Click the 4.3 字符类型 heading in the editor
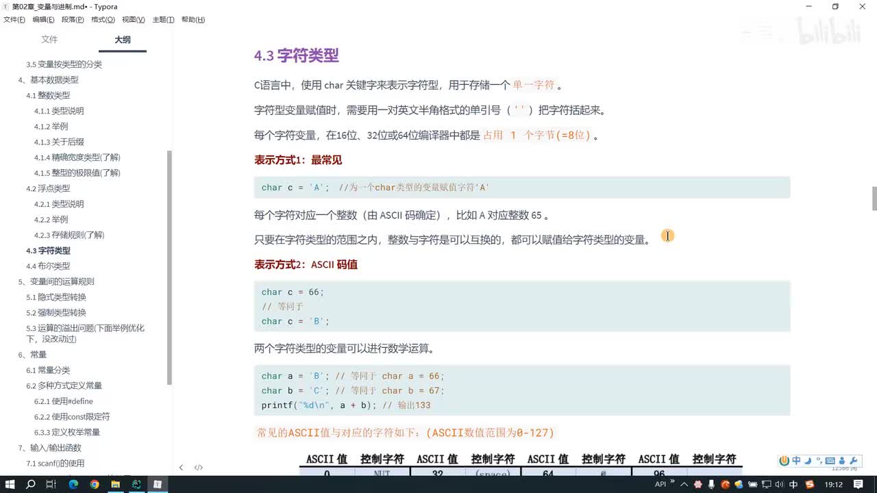 click(297, 56)
